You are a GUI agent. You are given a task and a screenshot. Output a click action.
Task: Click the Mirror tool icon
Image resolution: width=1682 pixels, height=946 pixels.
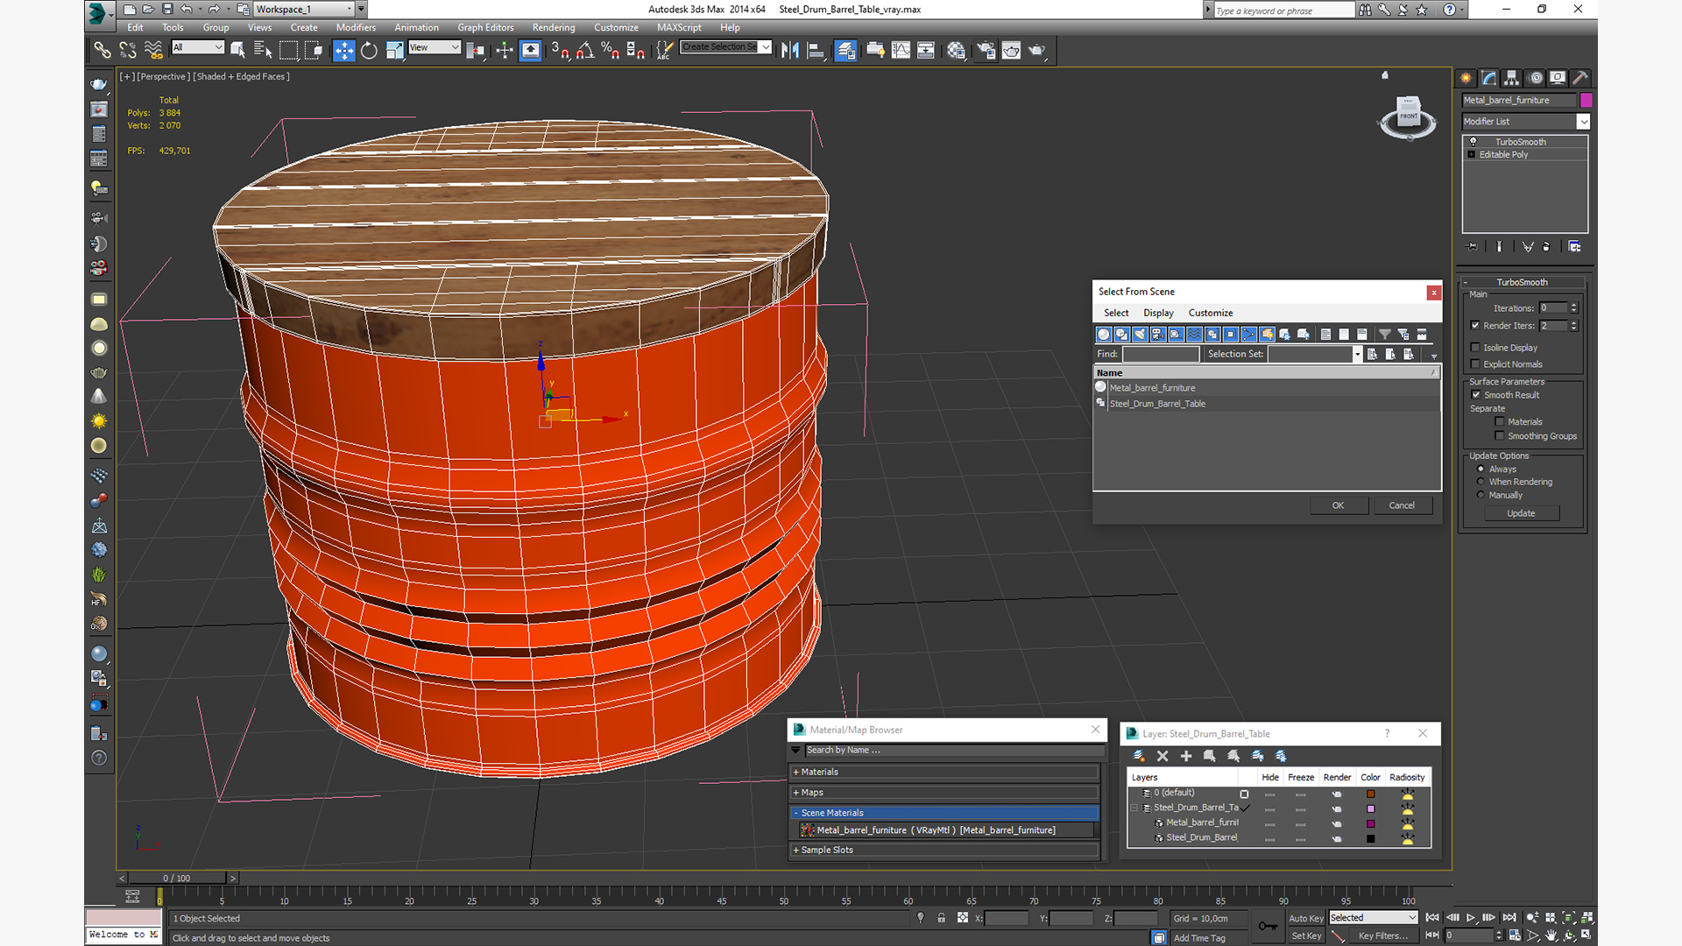pyautogui.click(x=790, y=51)
